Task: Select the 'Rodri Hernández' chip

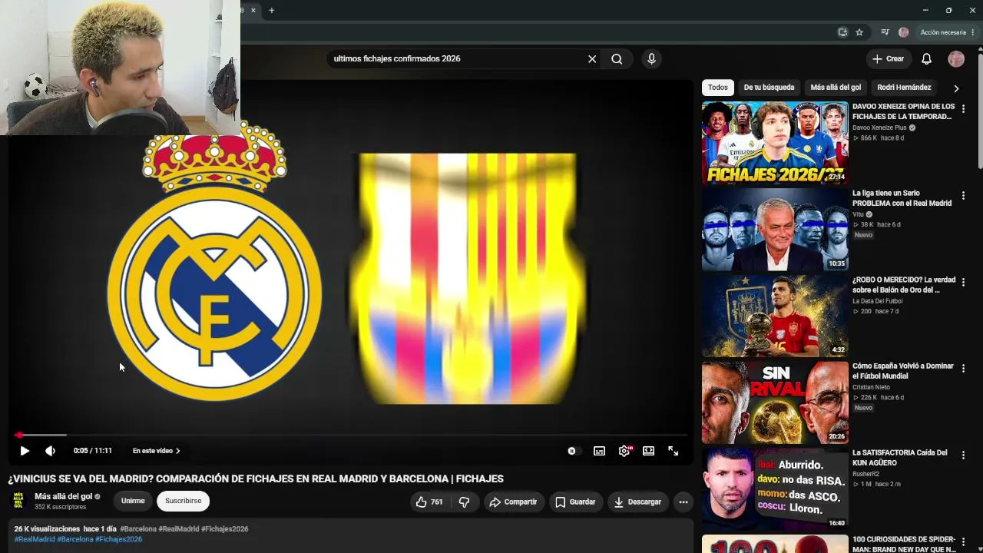Action: [904, 88]
